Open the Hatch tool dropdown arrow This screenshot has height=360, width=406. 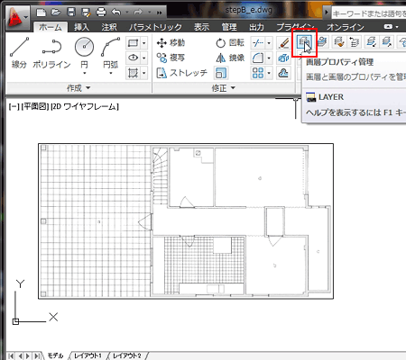point(144,73)
